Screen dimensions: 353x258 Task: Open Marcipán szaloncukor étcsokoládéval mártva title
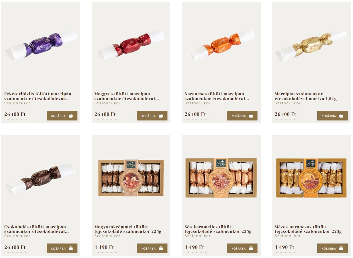(306, 96)
